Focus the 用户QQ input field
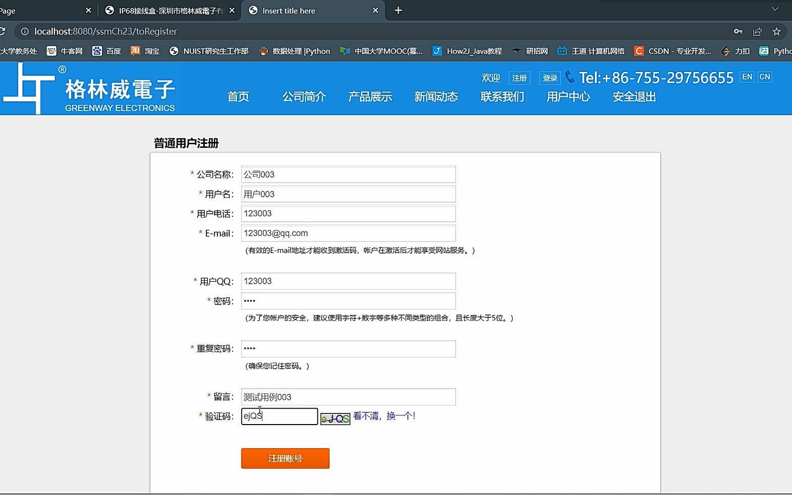Viewport: 792px width, 495px height. 348,281
